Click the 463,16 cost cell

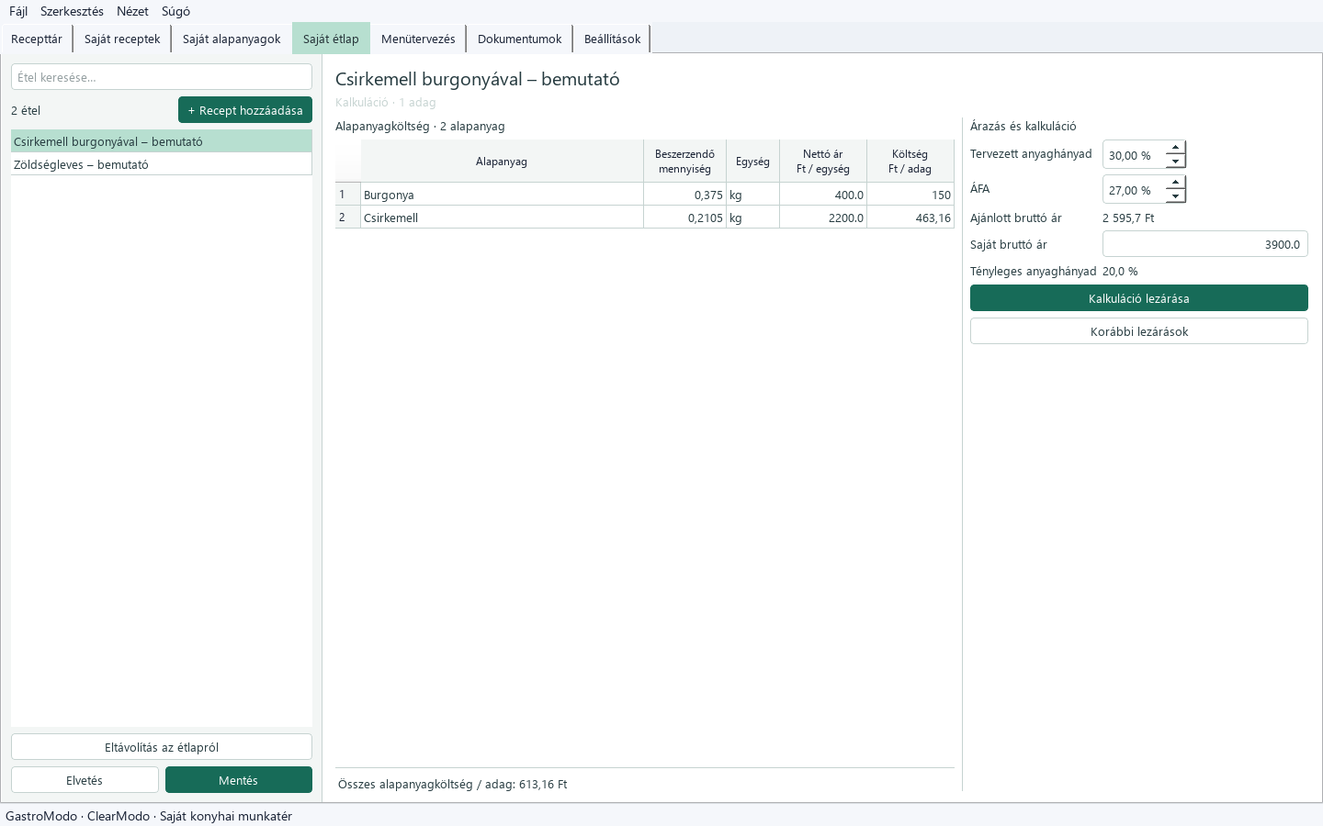(x=910, y=218)
